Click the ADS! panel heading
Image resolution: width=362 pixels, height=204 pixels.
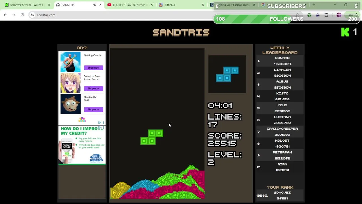(x=82, y=48)
